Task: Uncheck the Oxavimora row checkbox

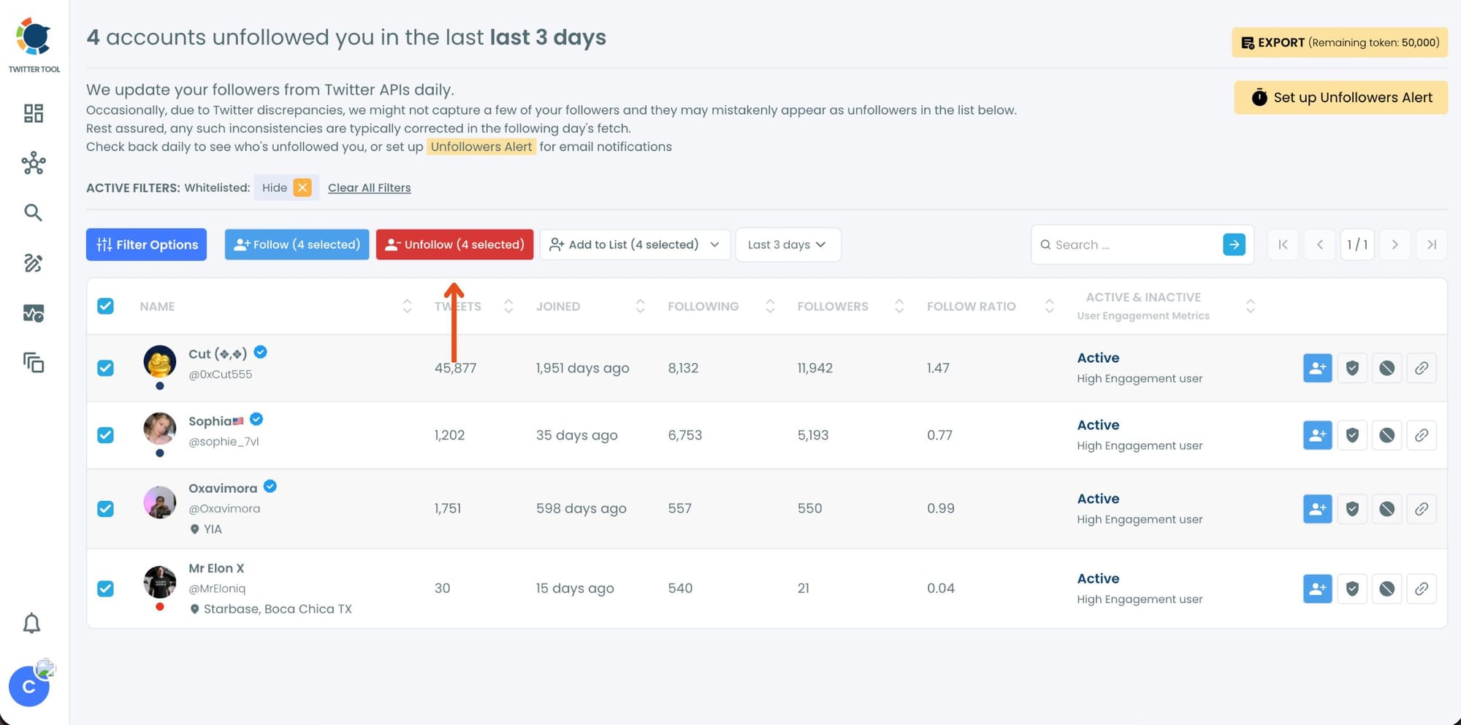Action: click(105, 509)
